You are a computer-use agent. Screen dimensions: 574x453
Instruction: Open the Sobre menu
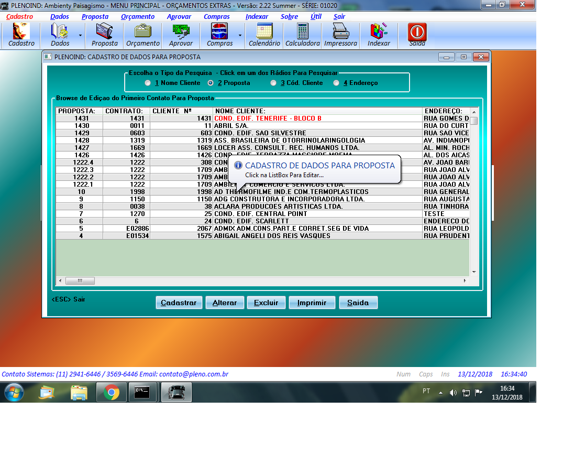(289, 16)
